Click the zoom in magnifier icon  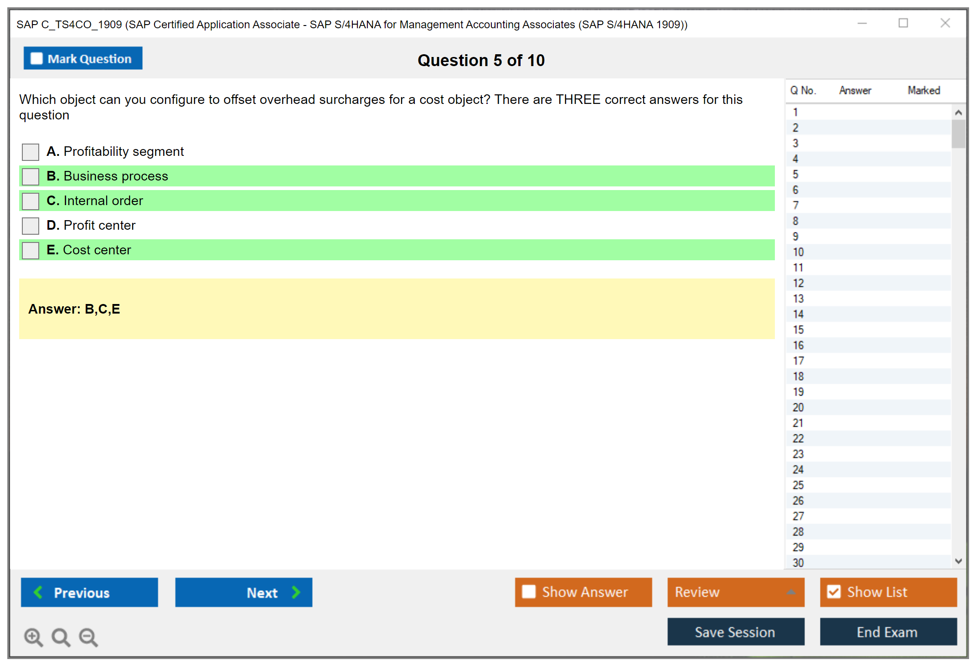(x=33, y=637)
